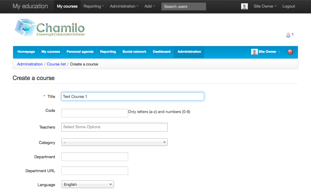Select the Homepage tab
This screenshot has height=194, width=311.
point(26,52)
